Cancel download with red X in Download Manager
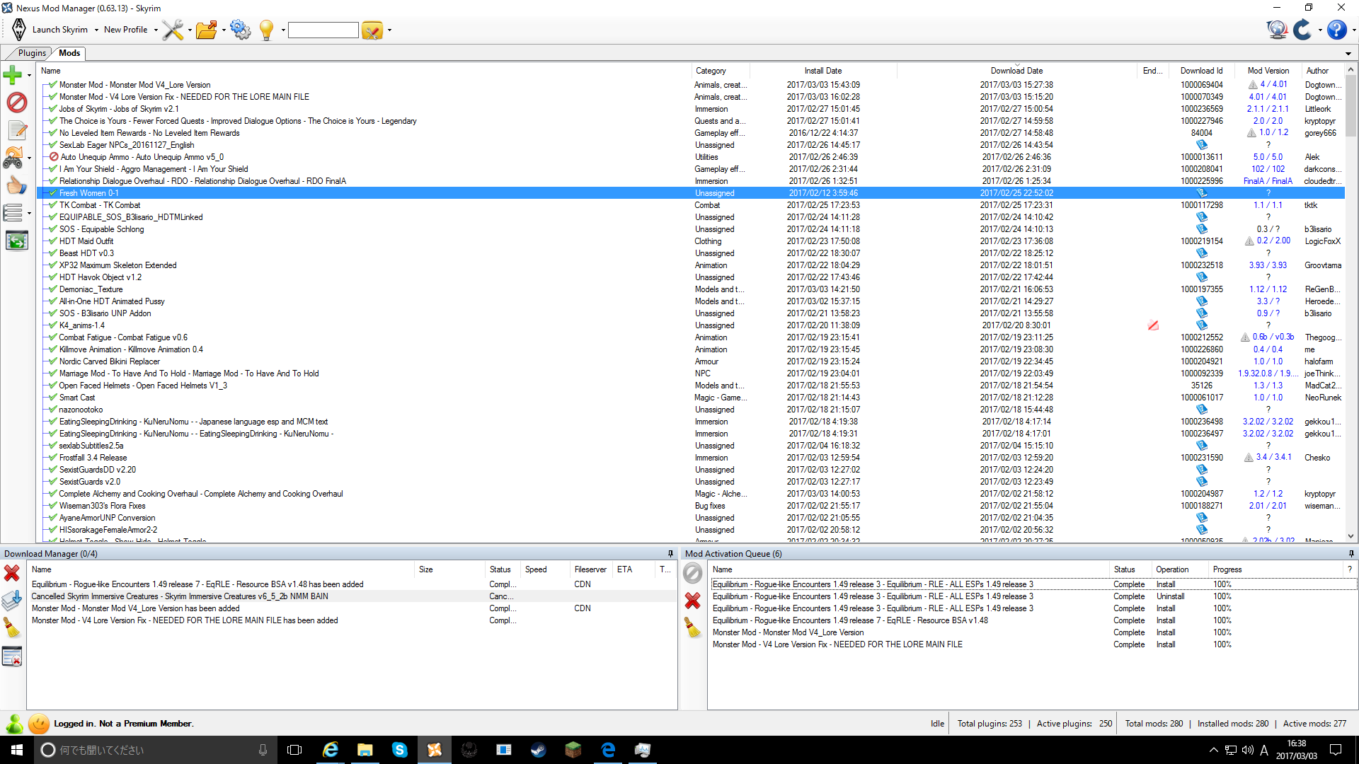 tap(12, 572)
